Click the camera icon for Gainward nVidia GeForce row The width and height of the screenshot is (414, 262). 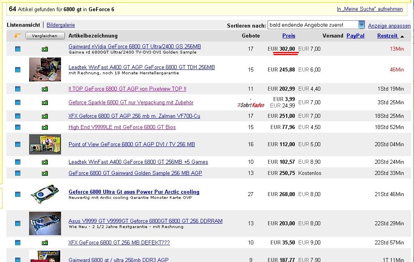click(x=45, y=49)
